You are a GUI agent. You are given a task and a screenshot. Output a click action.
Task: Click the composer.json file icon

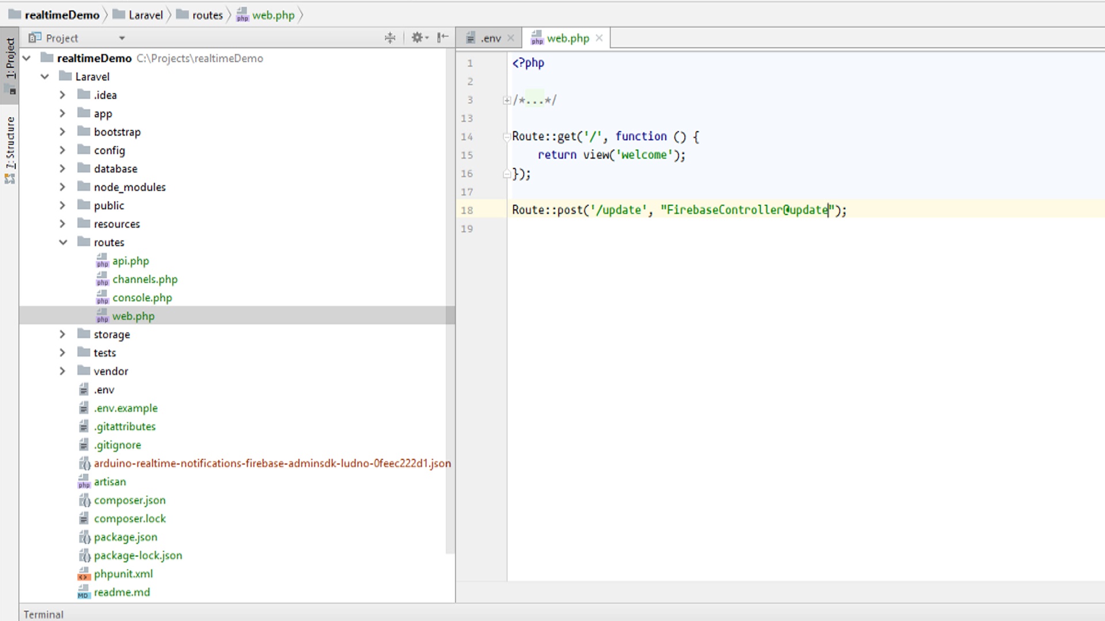point(84,500)
